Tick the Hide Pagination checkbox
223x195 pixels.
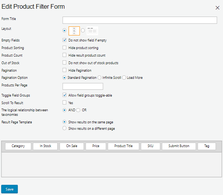click(64, 70)
